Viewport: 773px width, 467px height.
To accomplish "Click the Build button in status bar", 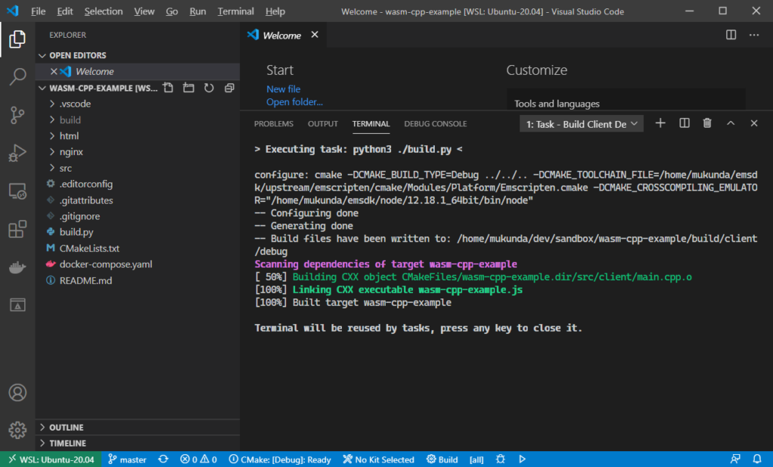I will point(442,459).
